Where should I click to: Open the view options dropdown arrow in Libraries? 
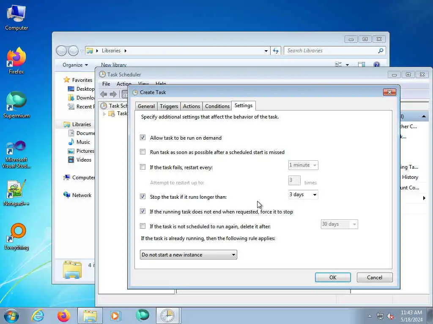[348, 65]
